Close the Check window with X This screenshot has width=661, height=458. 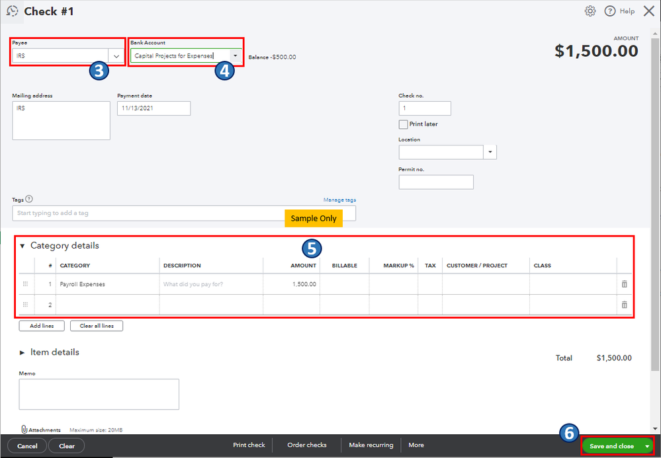click(649, 11)
